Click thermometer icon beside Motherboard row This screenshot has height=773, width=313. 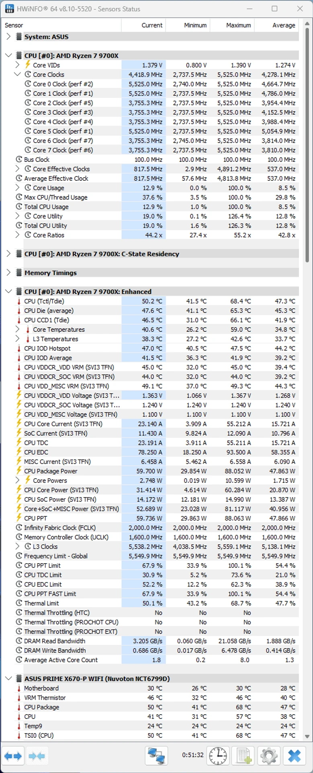pos(19,688)
